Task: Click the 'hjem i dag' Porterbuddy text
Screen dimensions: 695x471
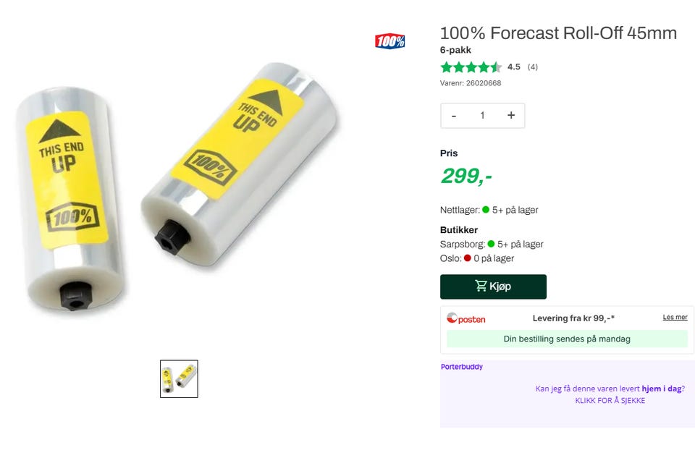Action: pos(661,389)
